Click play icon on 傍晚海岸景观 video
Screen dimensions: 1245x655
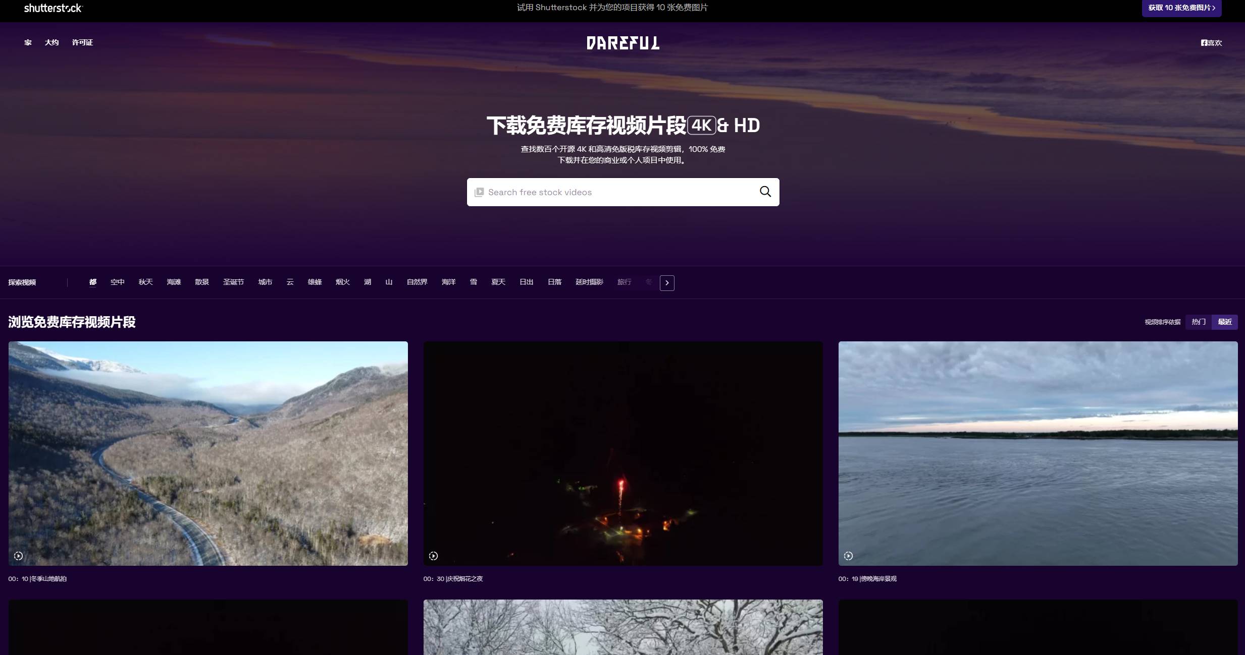(848, 556)
